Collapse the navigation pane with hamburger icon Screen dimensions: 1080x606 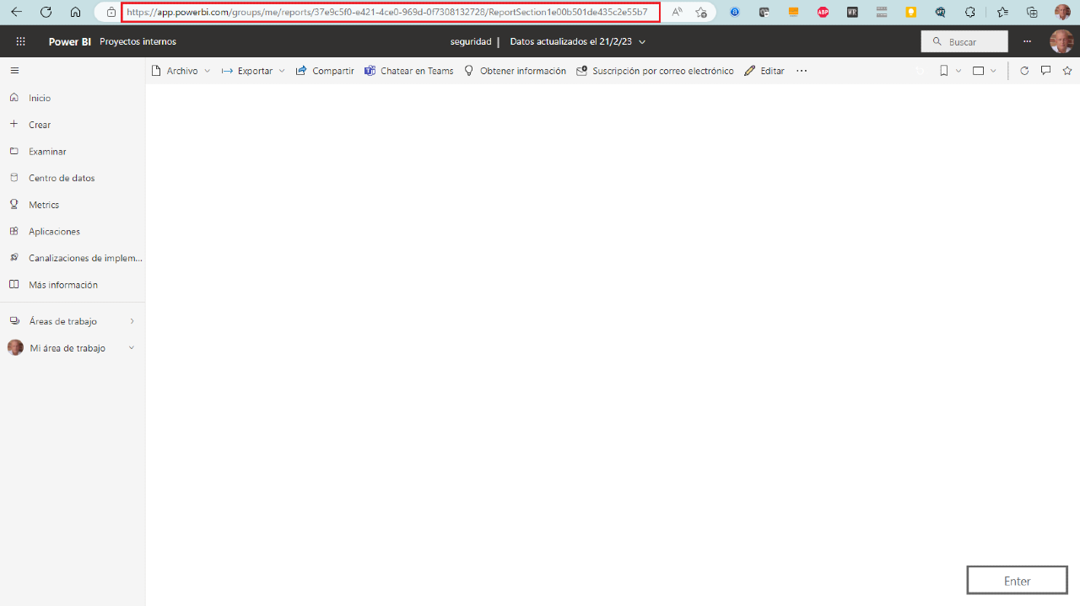coord(14,71)
